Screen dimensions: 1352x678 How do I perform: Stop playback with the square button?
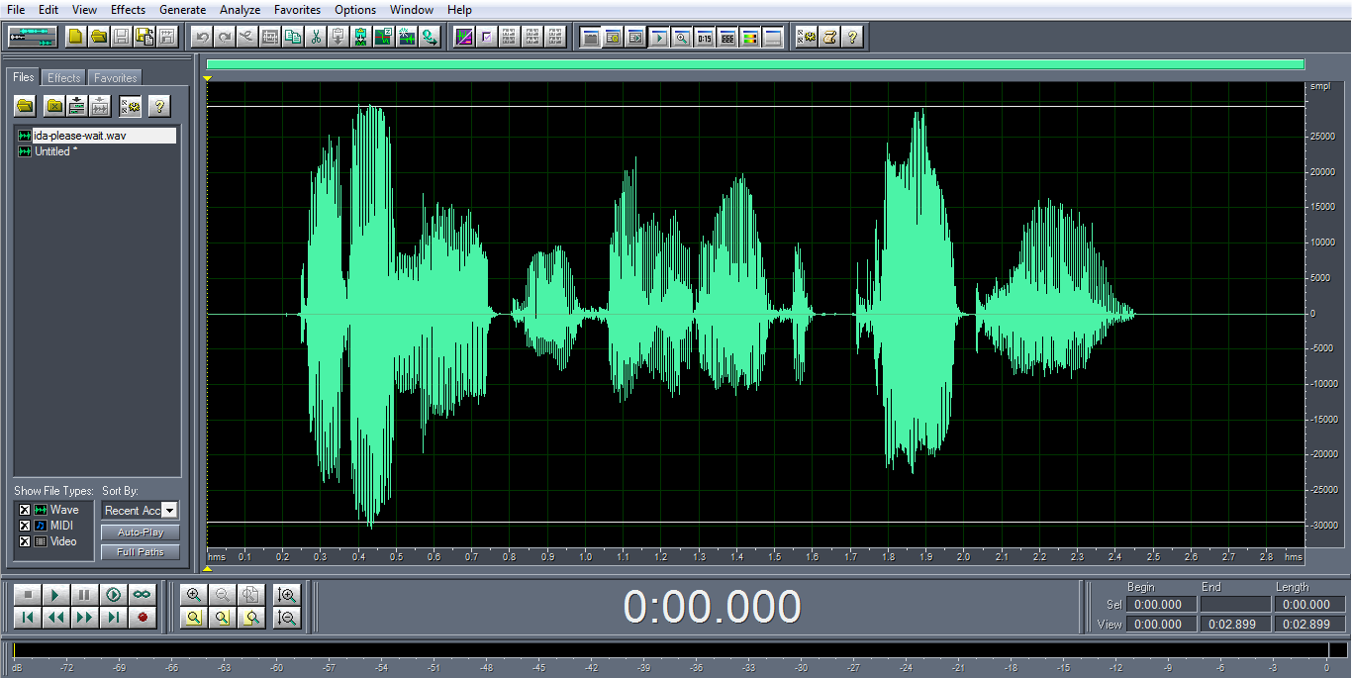point(28,595)
